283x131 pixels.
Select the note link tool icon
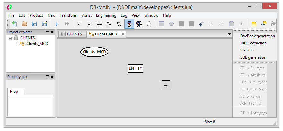click(264, 24)
